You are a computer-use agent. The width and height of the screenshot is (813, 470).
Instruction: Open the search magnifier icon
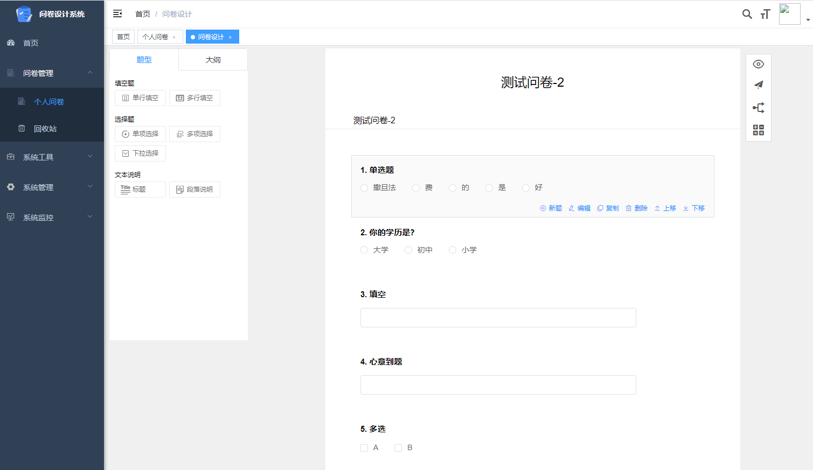(747, 14)
